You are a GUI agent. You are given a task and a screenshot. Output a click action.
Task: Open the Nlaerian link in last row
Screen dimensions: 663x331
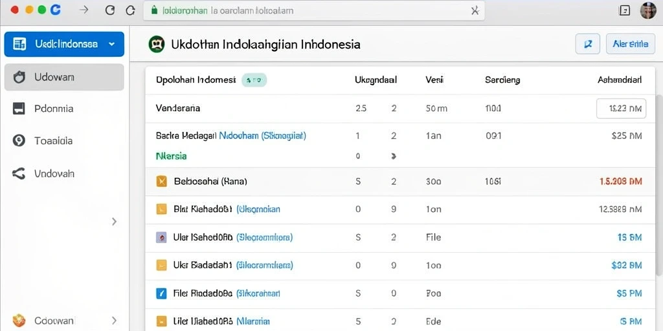(x=253, y=321)
